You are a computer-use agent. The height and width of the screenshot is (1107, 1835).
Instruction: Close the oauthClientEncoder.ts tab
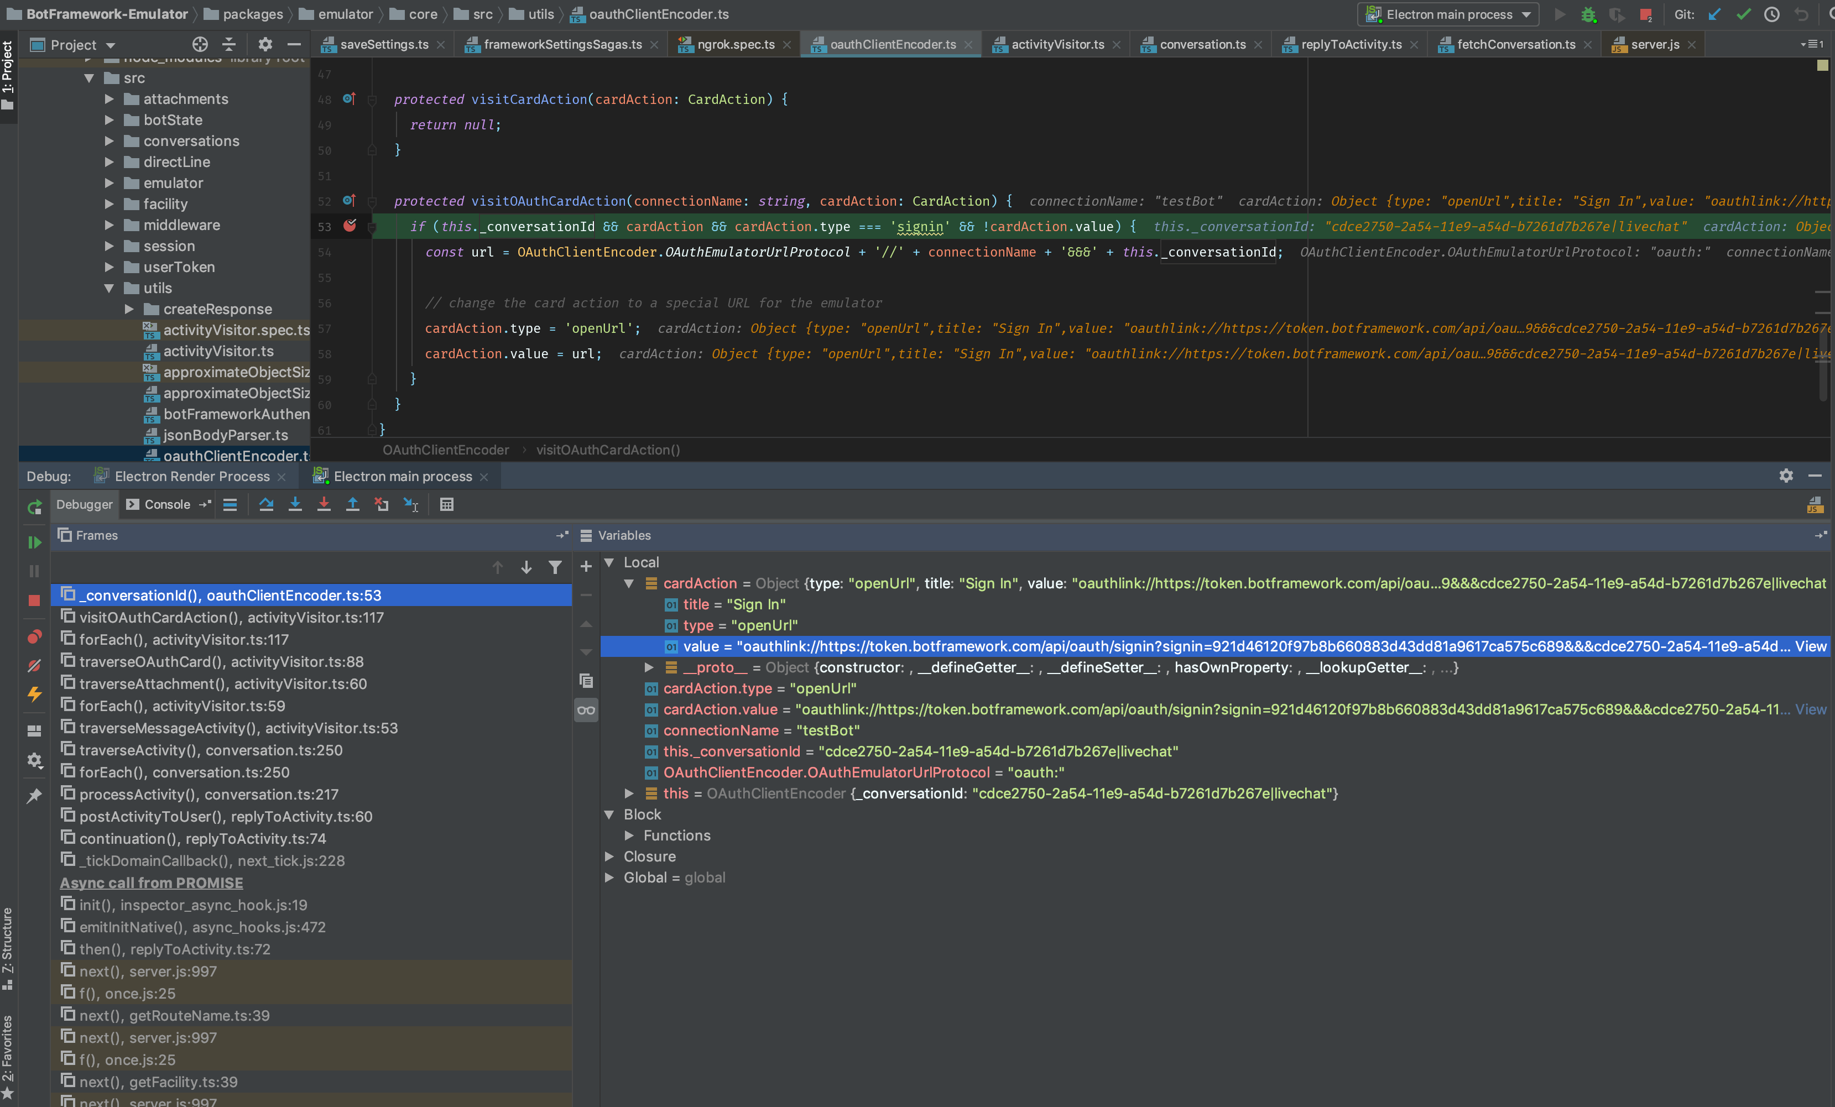(x=968, y=45)
